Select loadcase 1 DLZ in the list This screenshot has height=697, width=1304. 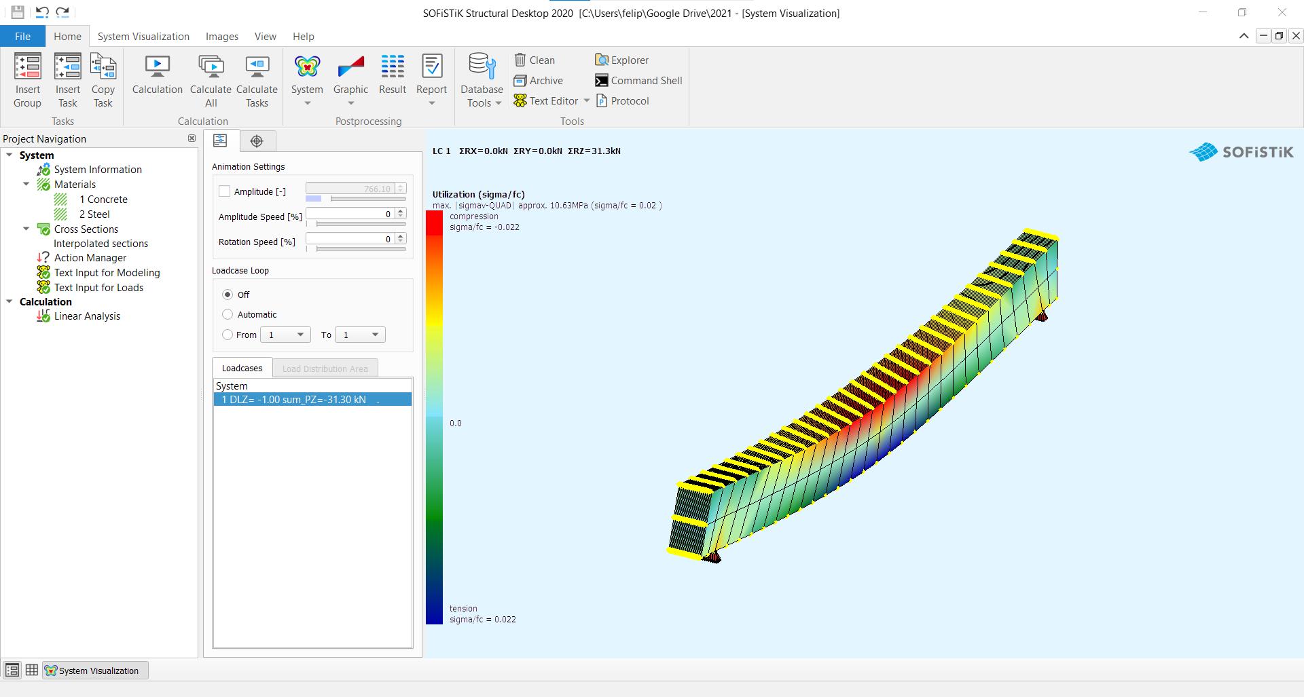[312, 400]
